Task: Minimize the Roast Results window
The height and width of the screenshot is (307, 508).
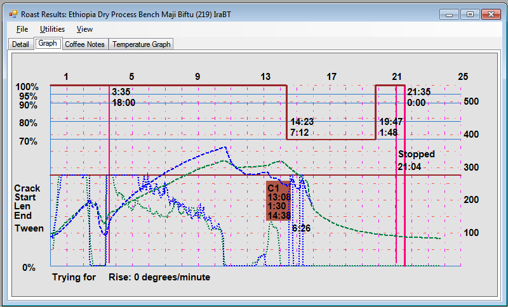Action: click(x=450, y=14)
